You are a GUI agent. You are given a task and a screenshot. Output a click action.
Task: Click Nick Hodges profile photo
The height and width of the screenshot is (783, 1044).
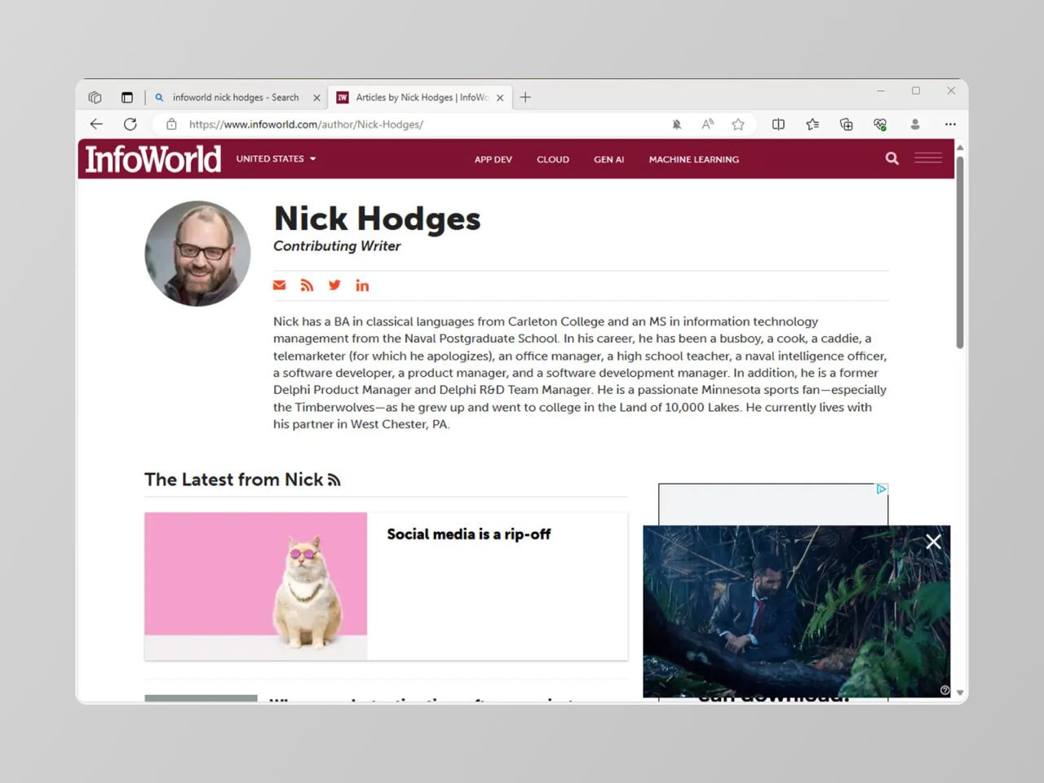(197, 254)
